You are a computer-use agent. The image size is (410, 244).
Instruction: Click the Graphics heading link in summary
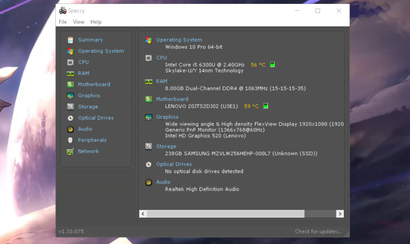click(167, 117)
